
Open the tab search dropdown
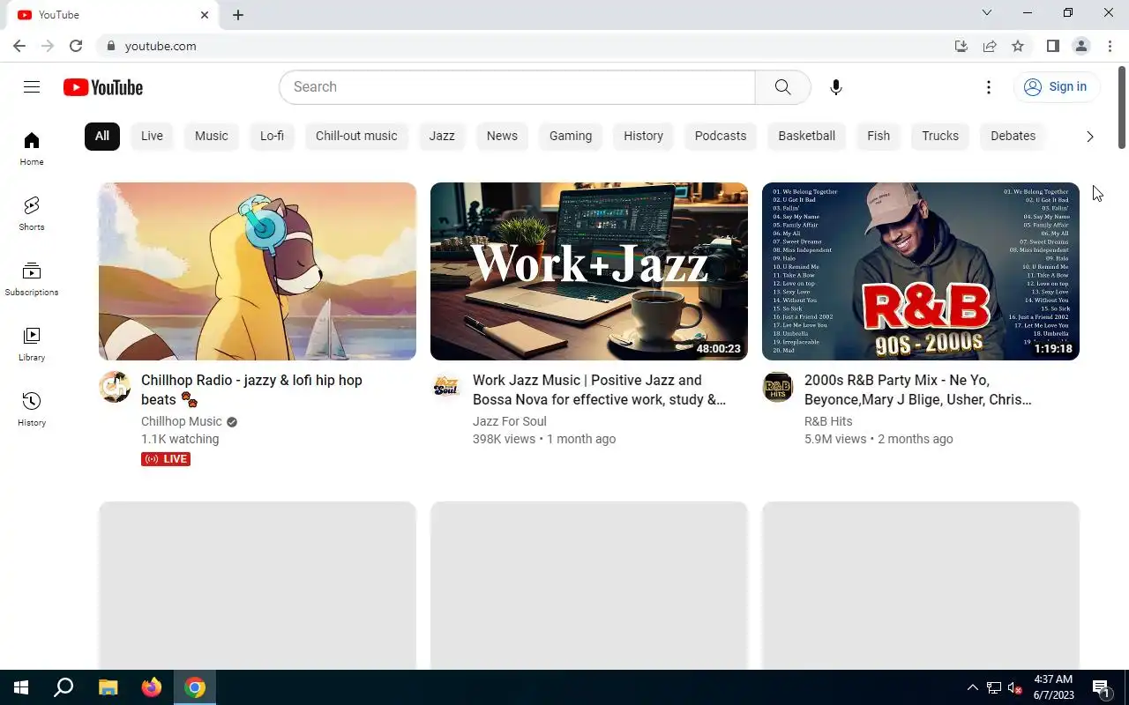(987, 12)
